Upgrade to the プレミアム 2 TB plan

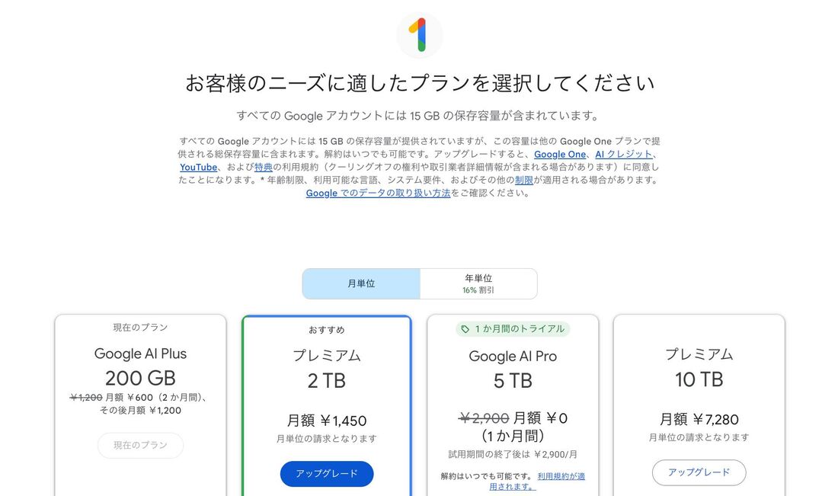327,474
